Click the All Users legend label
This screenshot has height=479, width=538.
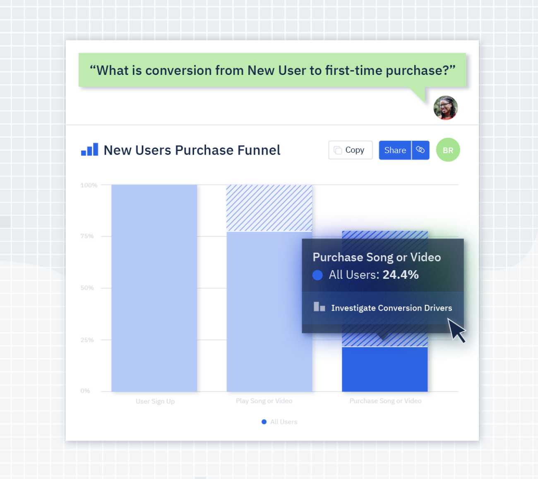tap(284, 422)
